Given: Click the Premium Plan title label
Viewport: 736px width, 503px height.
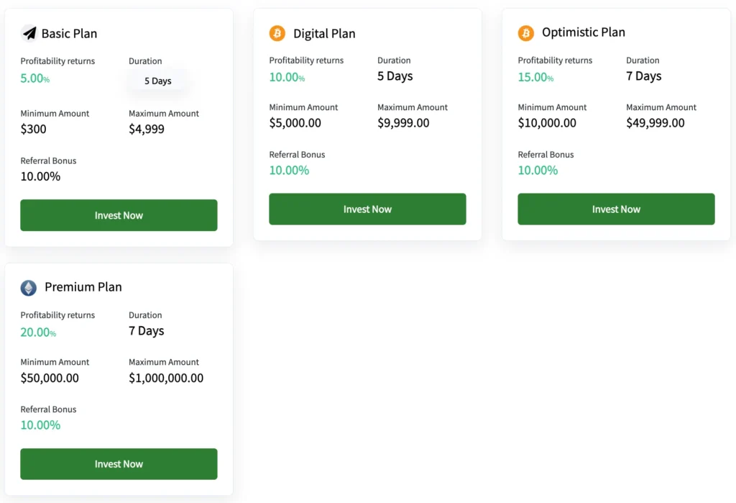Looking at the screenshot, I should 83,286.
